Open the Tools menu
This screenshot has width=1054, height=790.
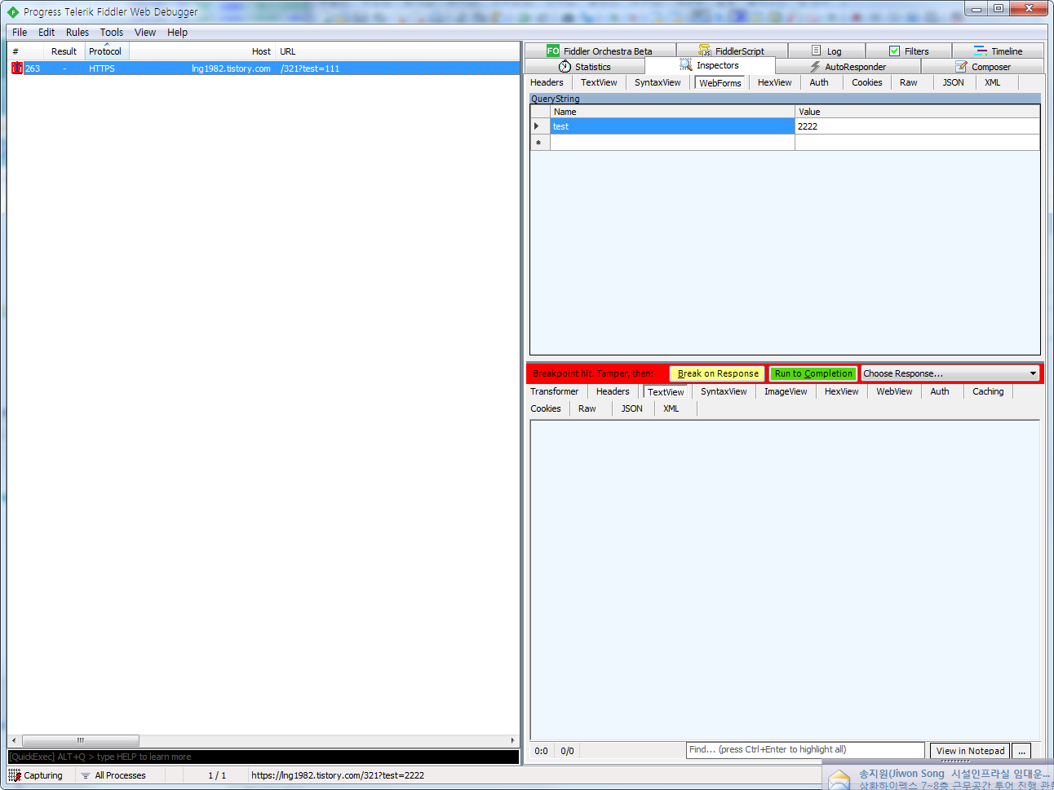point(112,33)
